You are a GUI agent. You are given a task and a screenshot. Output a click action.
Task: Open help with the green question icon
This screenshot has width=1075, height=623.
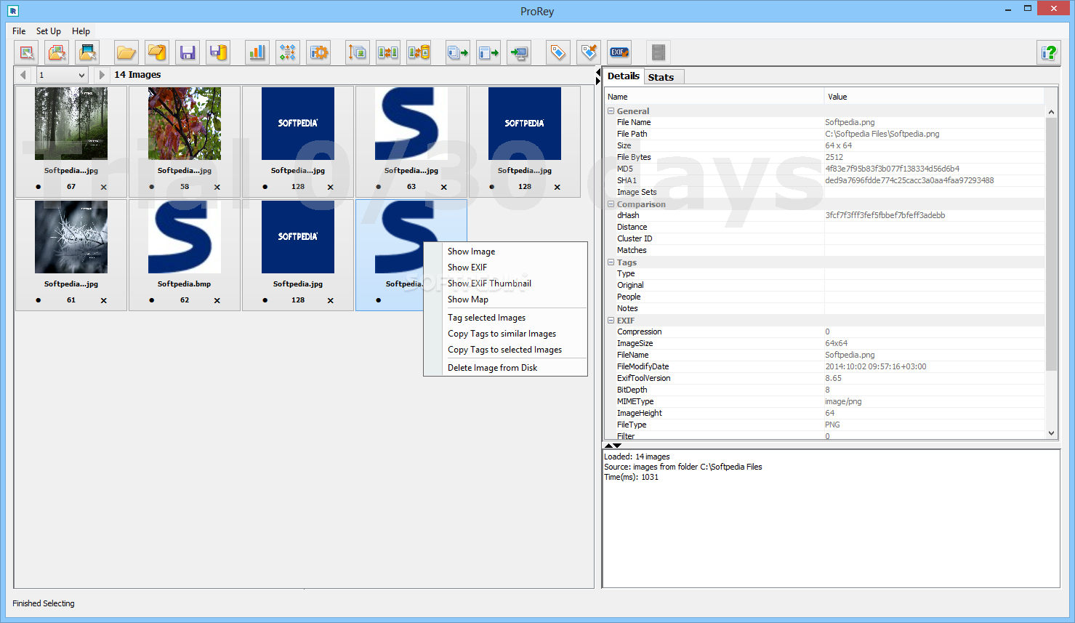coord(1049,52)
